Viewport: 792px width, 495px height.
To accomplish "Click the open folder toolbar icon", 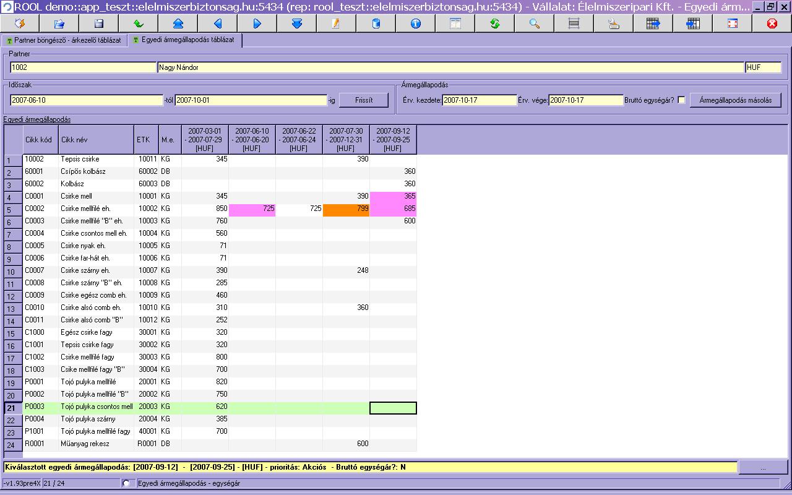I will [59, 24].
